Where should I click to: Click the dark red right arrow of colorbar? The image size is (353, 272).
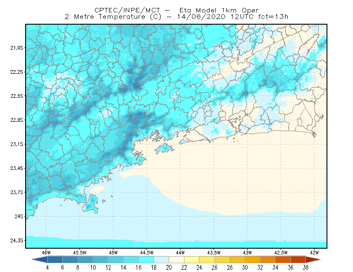pyautogui.click(x=313, y=260)
